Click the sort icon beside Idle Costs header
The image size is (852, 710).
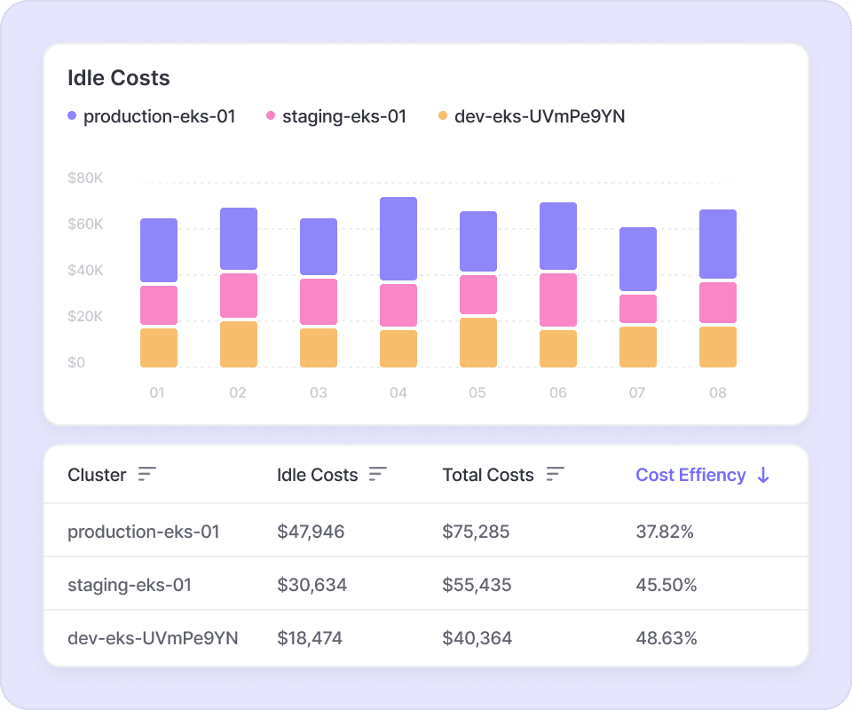(x=378, y=475)
